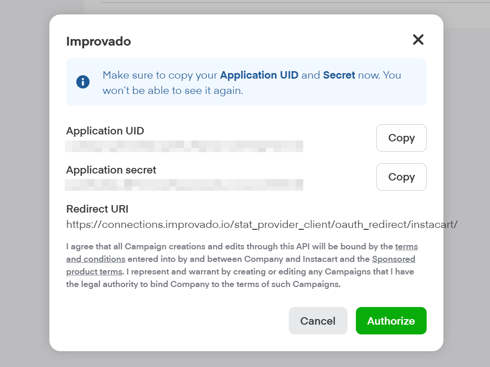Image resolution: width=490 pixels, height=367 pixels.
Task: Click the Redirect URI field label
Action: pos(97,209)
